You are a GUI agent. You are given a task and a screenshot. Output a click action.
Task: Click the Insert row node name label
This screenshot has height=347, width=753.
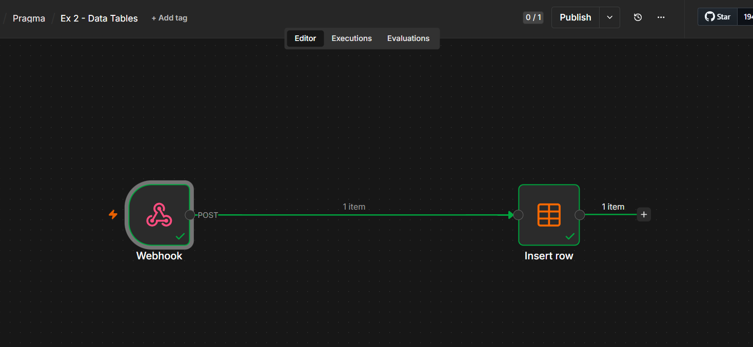point(549,256)
